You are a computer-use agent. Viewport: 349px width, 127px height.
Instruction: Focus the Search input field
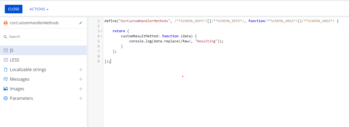[x=45, y=37]
